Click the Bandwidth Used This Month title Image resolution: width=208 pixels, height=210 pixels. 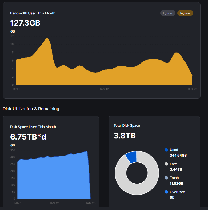pyautogui.click(x=33, y=13)
